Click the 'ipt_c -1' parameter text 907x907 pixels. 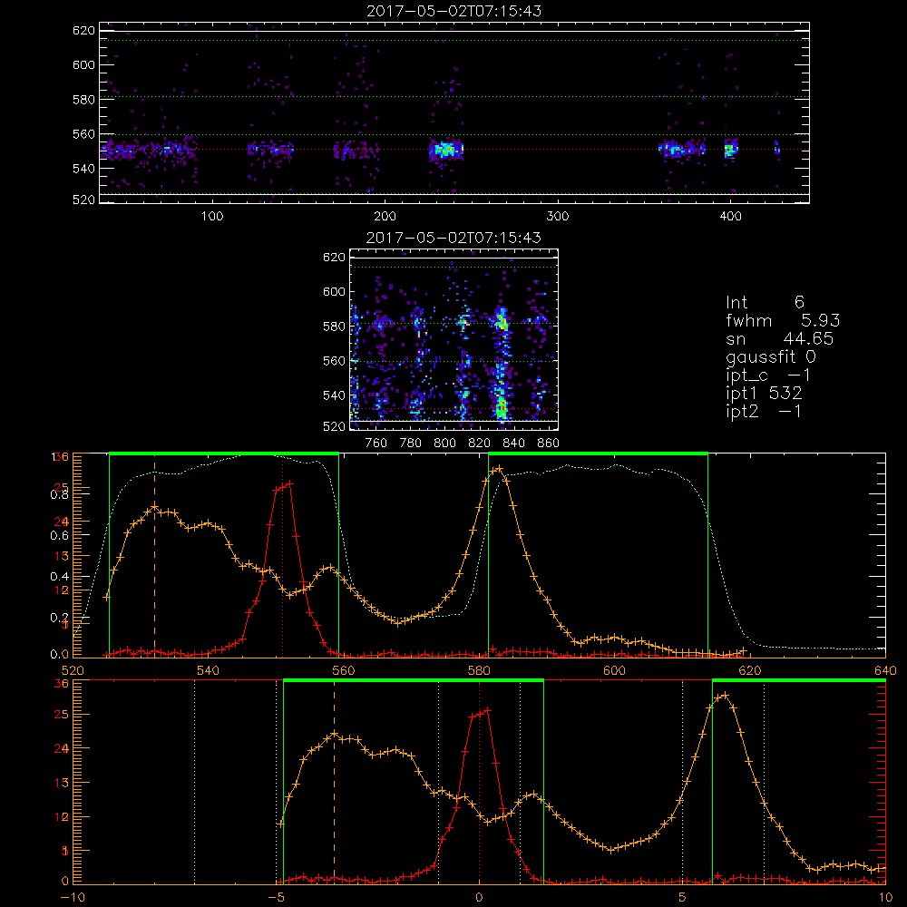pos(768,375)
